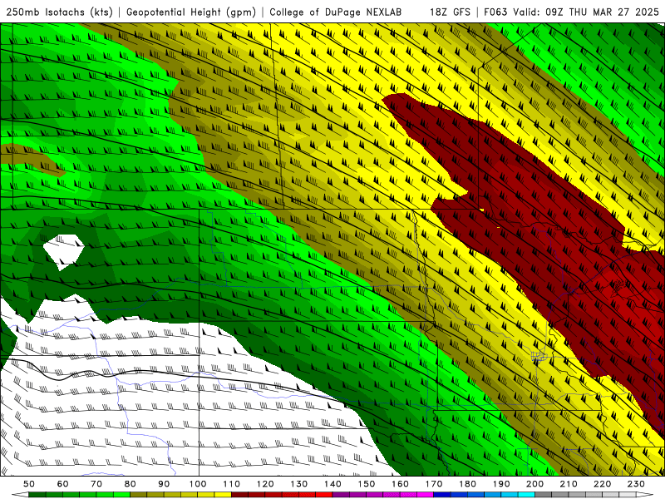The height and width of the screenshot is (499, 665).
Task: Click the '100' label on the color scale
Action: [x=198, y=484]
